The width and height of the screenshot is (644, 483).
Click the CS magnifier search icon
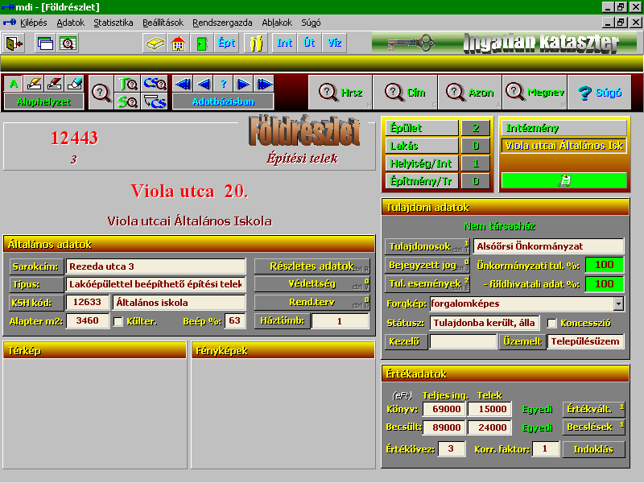pyautogui.click(x=155, y=84)
